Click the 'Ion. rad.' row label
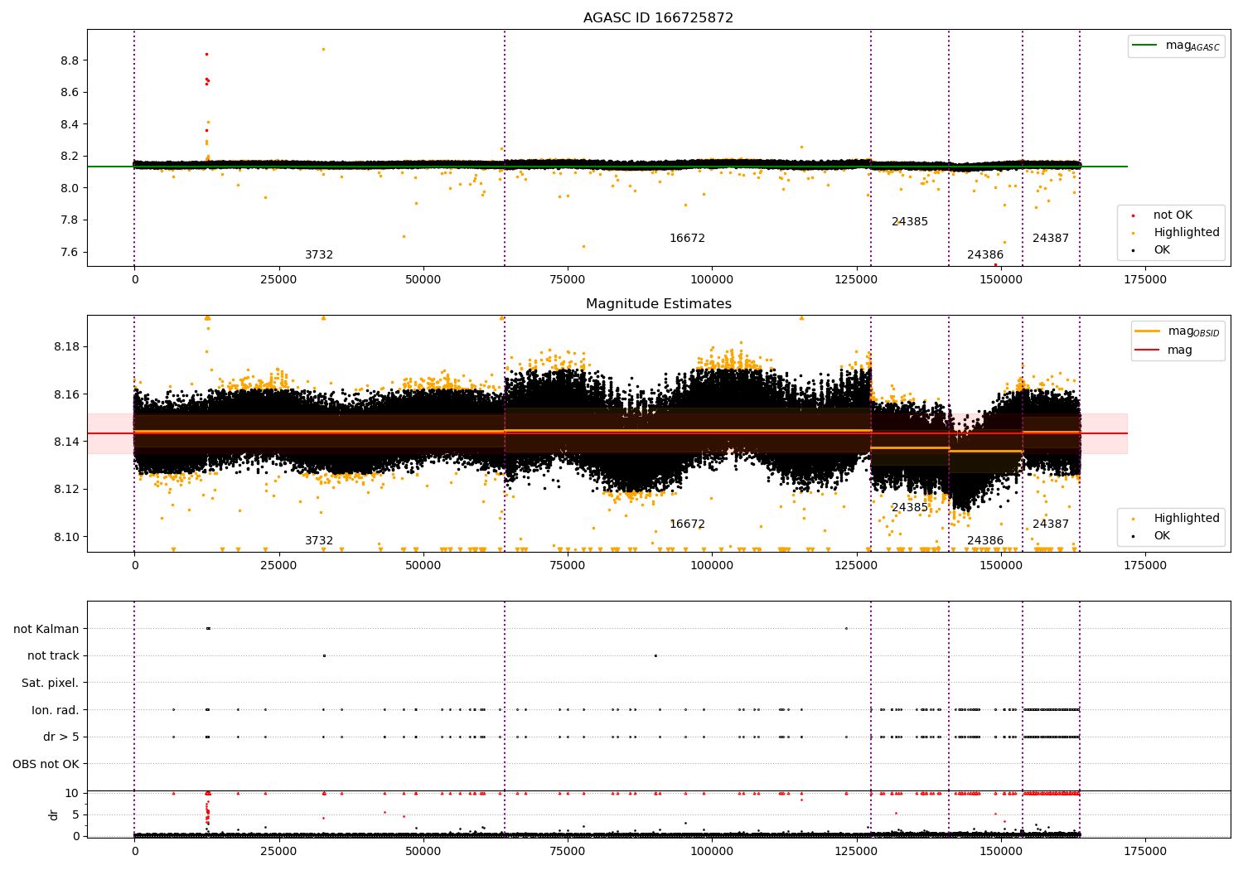 pyautogui.click(x=56, y=710)
